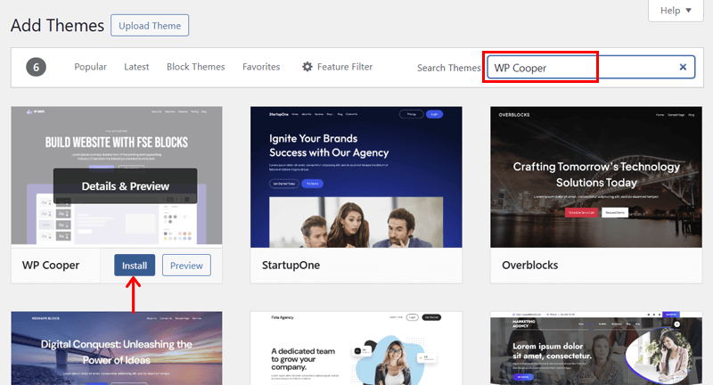Open the Help dropdown
Viewport: 713px width, 385px height.
click(x=676, y=10)
